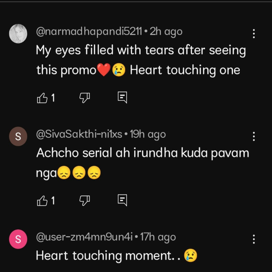Visit @user-zm4mn9un4i channel via username
The image size is (272, 272).
[x=84, y=237]
